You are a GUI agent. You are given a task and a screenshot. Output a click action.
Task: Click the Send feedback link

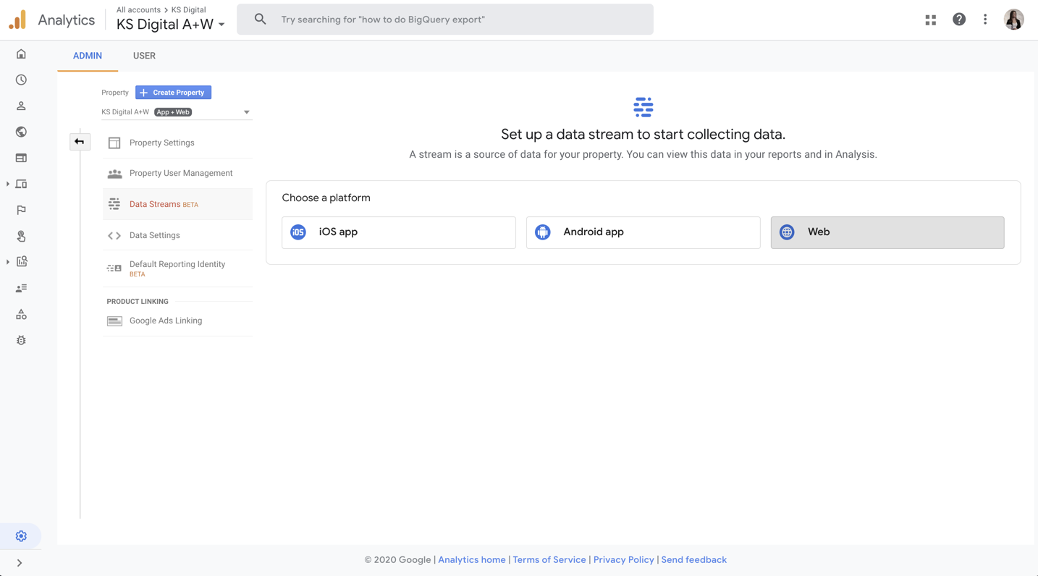pos(694,560)
